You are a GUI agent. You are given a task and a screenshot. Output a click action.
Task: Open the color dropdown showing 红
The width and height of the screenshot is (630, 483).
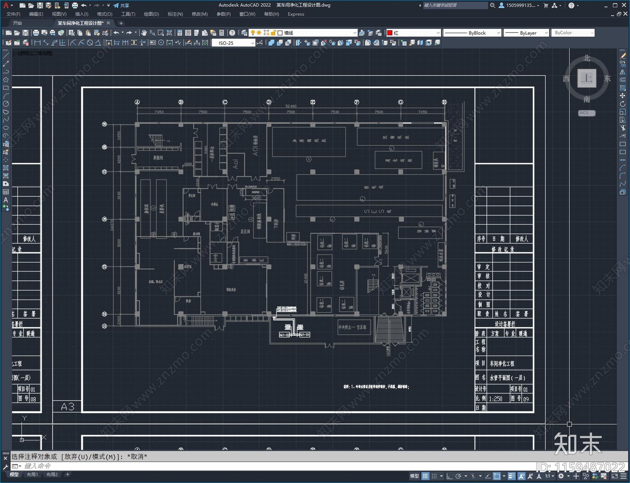click(413, 33)
